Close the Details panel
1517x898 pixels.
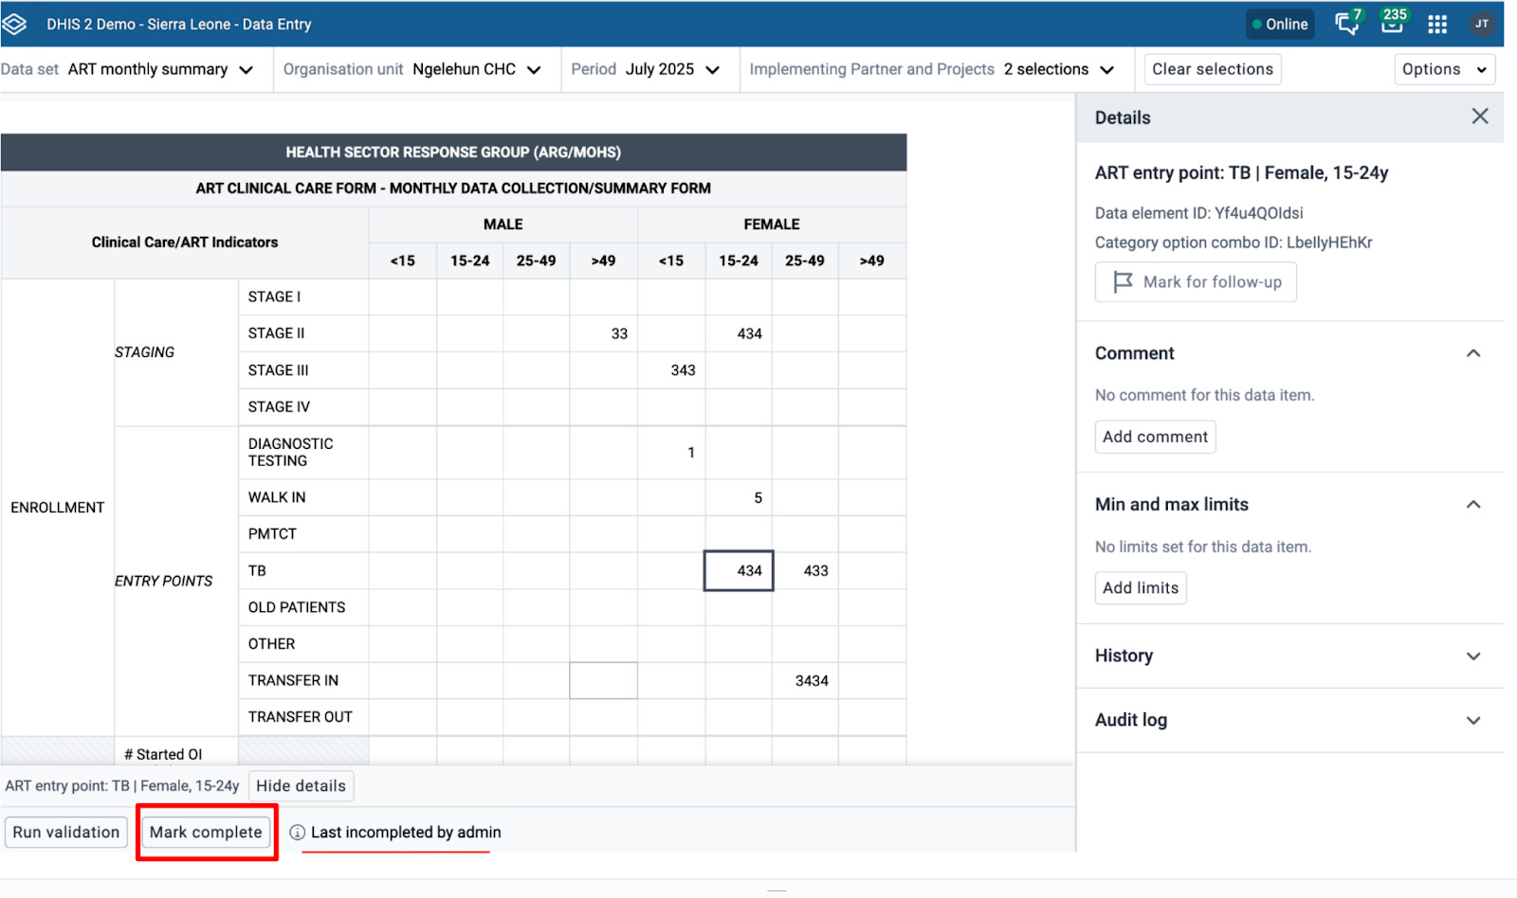click(x=1479, y=117)
